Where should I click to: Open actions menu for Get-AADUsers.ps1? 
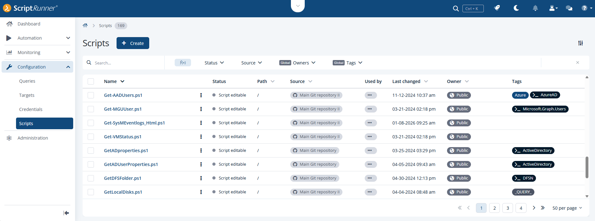(x=201, y=95)
